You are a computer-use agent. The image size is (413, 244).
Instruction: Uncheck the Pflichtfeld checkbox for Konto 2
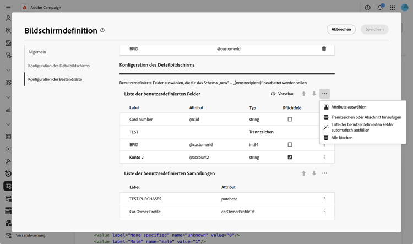(290, 158)
